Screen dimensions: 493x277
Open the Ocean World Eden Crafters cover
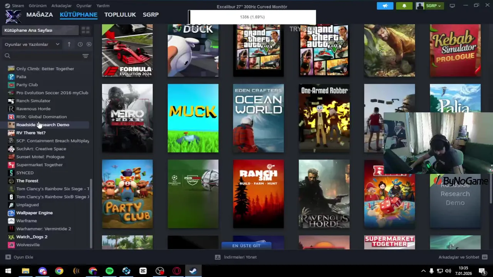[258, 118]
